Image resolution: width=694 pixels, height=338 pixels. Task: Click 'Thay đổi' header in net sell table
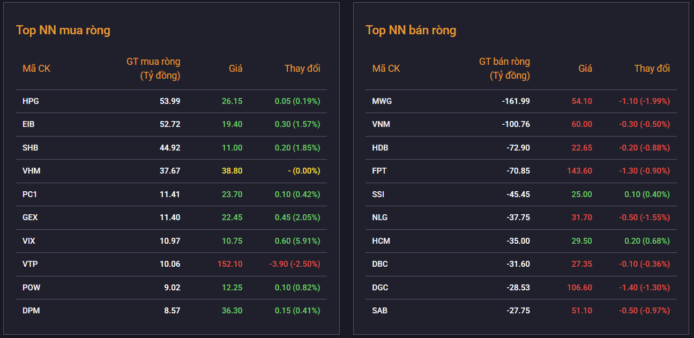tap(652, 69)
